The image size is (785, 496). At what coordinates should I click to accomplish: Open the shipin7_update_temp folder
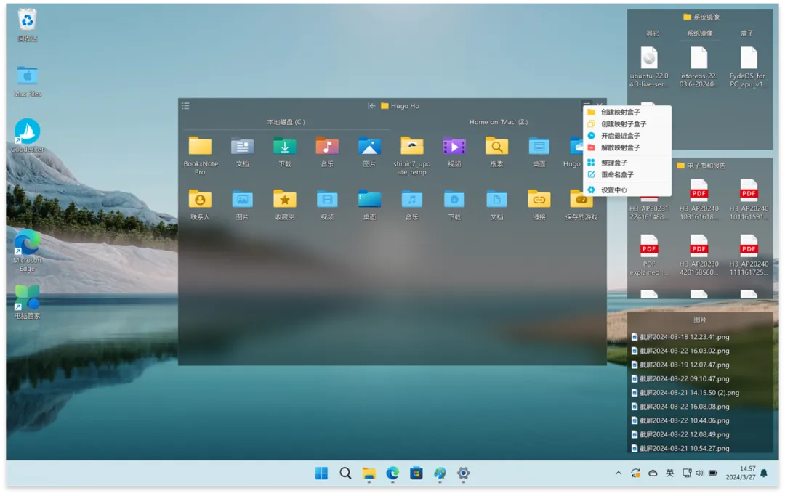pos(411,147)
